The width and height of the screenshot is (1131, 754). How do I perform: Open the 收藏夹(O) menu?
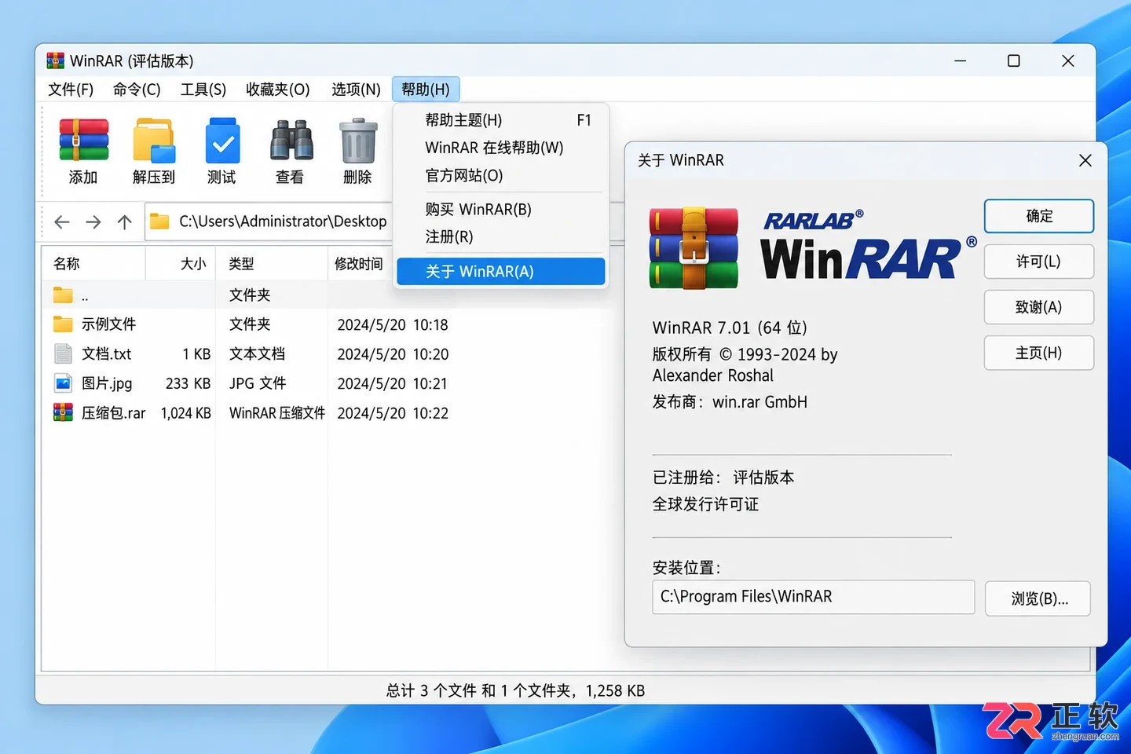[278, 90]
